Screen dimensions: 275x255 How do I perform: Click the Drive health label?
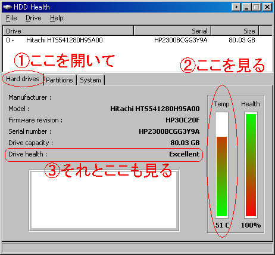click(x=28, y=154)
